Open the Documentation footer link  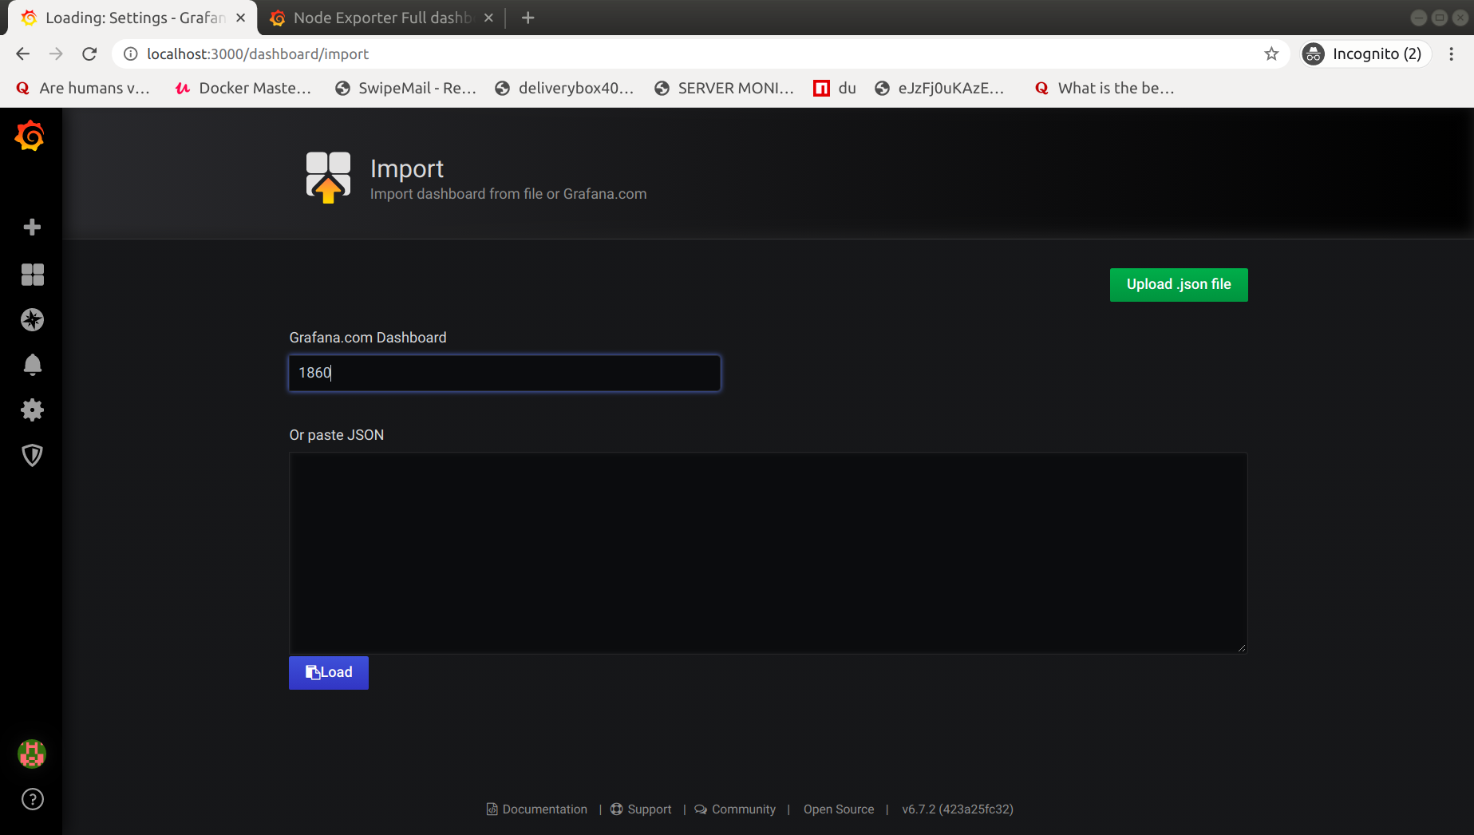point(537,809)
